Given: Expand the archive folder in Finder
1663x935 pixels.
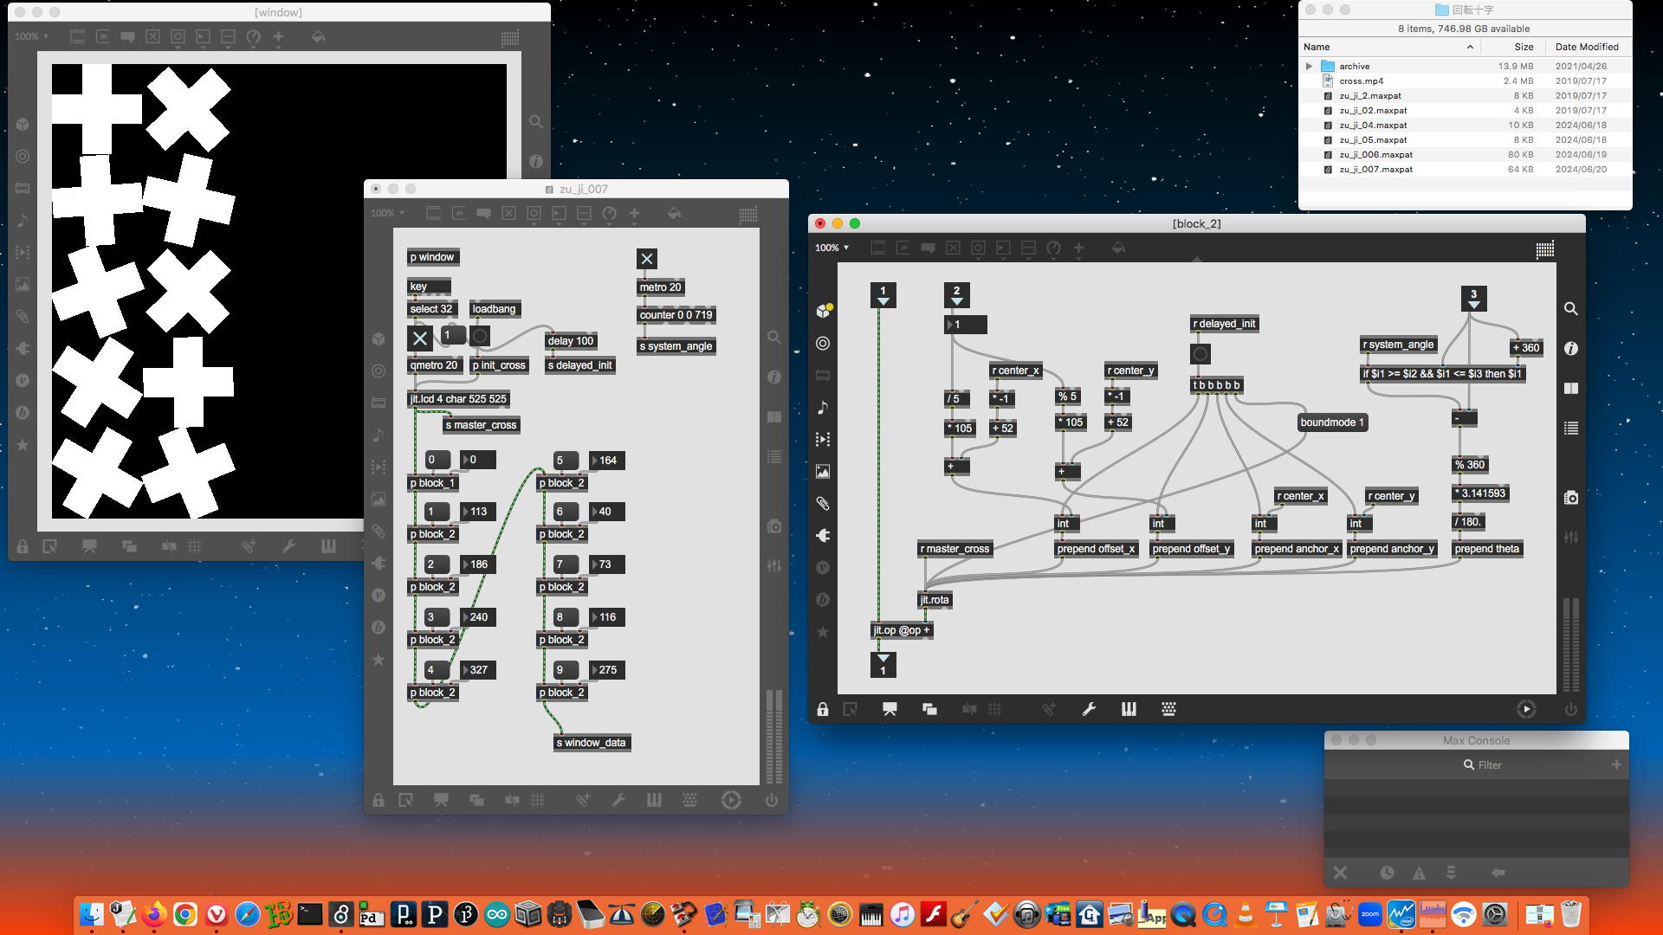Looking at the screenshot, I should 1309,66.
